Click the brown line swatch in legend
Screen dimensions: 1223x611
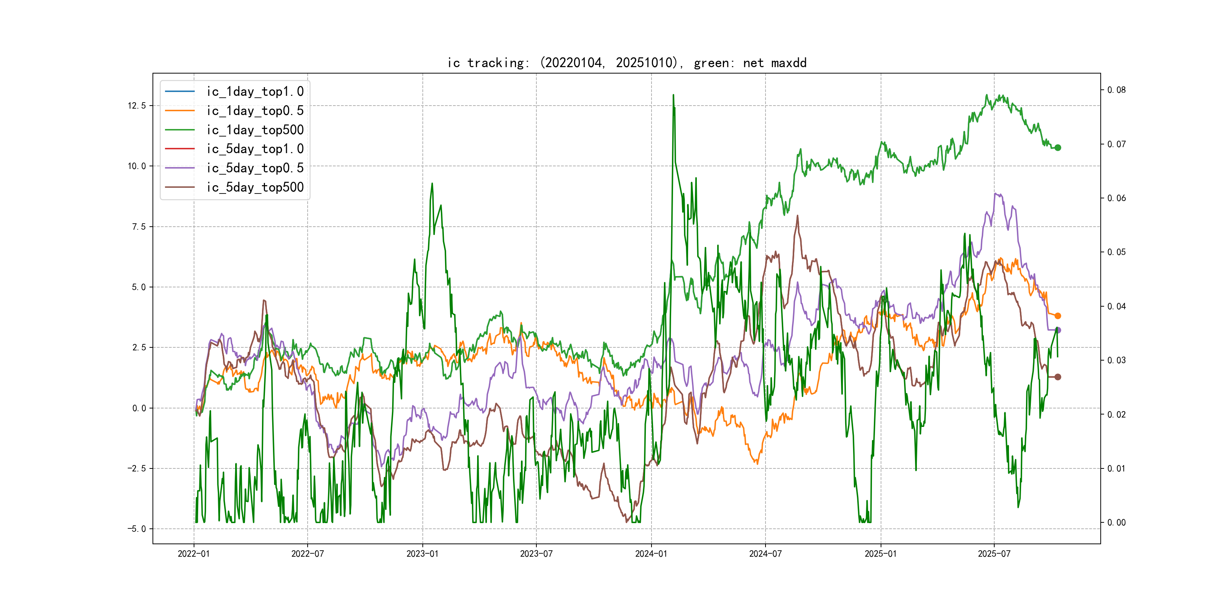(179, 187)
